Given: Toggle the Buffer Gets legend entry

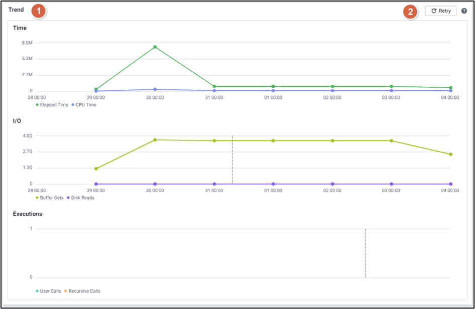Looking at the screenshot, I should pos(50,198).
